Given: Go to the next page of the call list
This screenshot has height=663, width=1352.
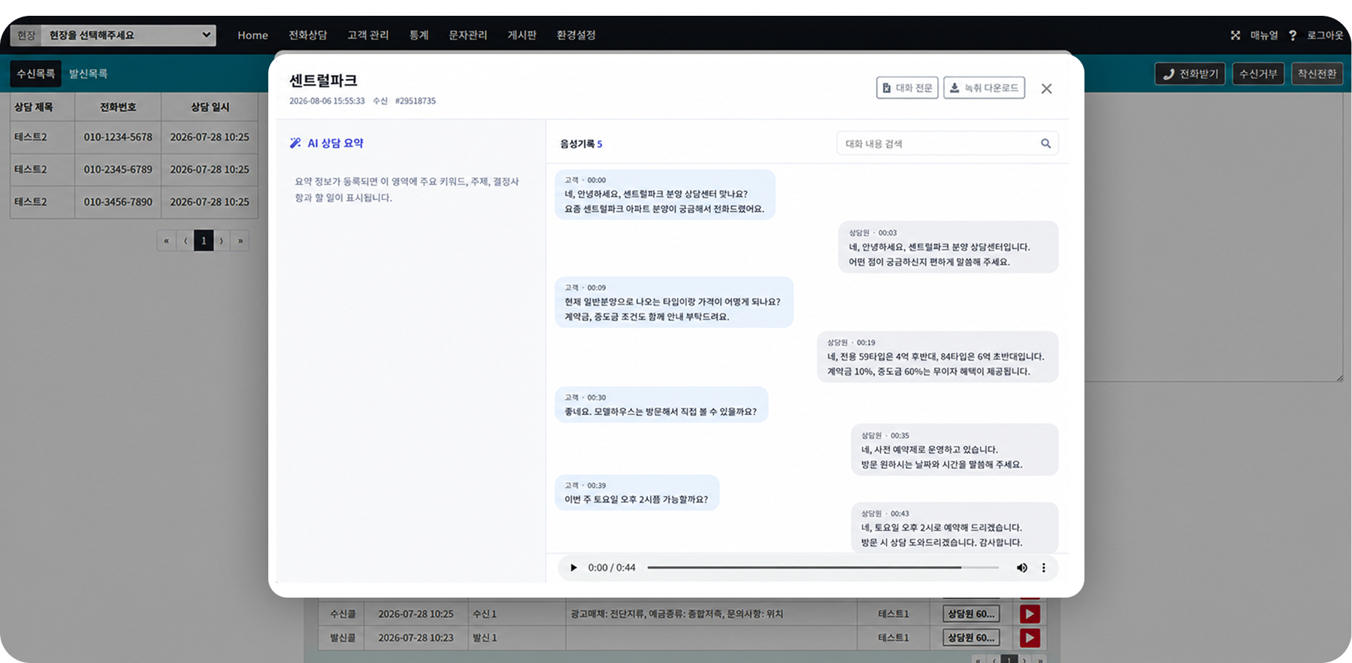Looking at the screenshot, I should point(222,241).
